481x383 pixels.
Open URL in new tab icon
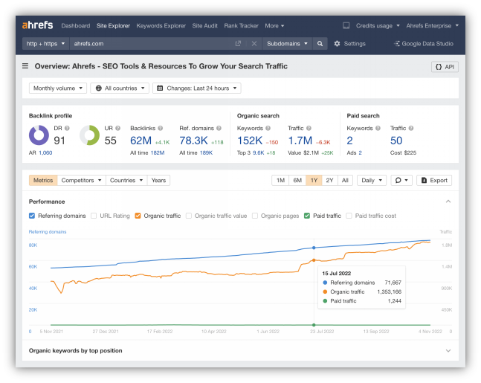point(238,44)
